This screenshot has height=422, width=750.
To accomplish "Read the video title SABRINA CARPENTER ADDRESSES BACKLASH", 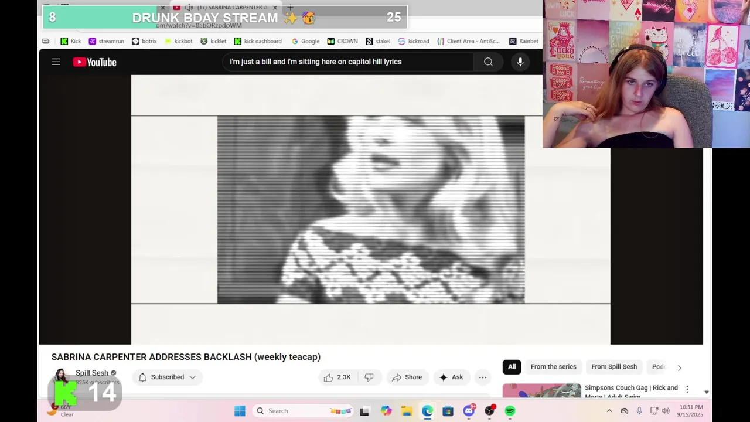I will coord(186,357).
